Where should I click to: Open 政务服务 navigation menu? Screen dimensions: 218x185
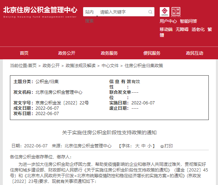coord(109,53)
